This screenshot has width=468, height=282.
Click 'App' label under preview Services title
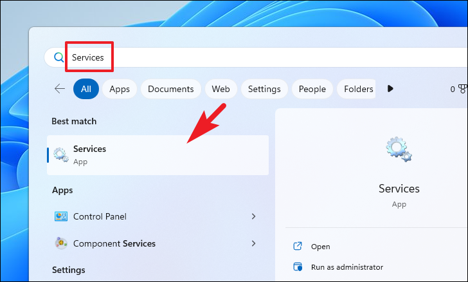click(x=399, y=205)
